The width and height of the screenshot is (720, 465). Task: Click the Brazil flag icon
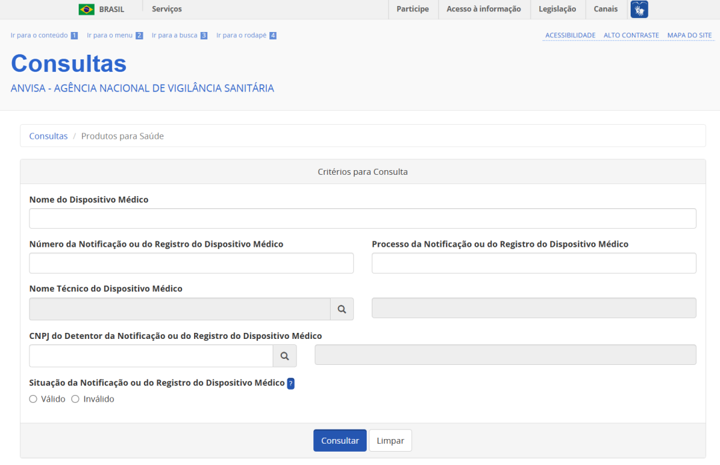tap(87, 9)
